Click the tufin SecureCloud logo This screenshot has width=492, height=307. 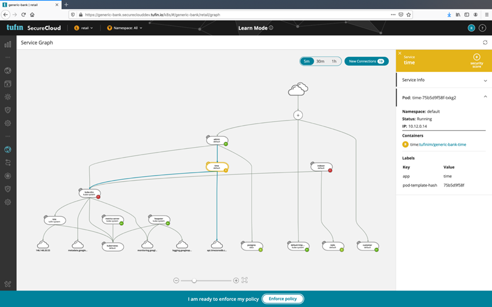(x=33, y=28)
